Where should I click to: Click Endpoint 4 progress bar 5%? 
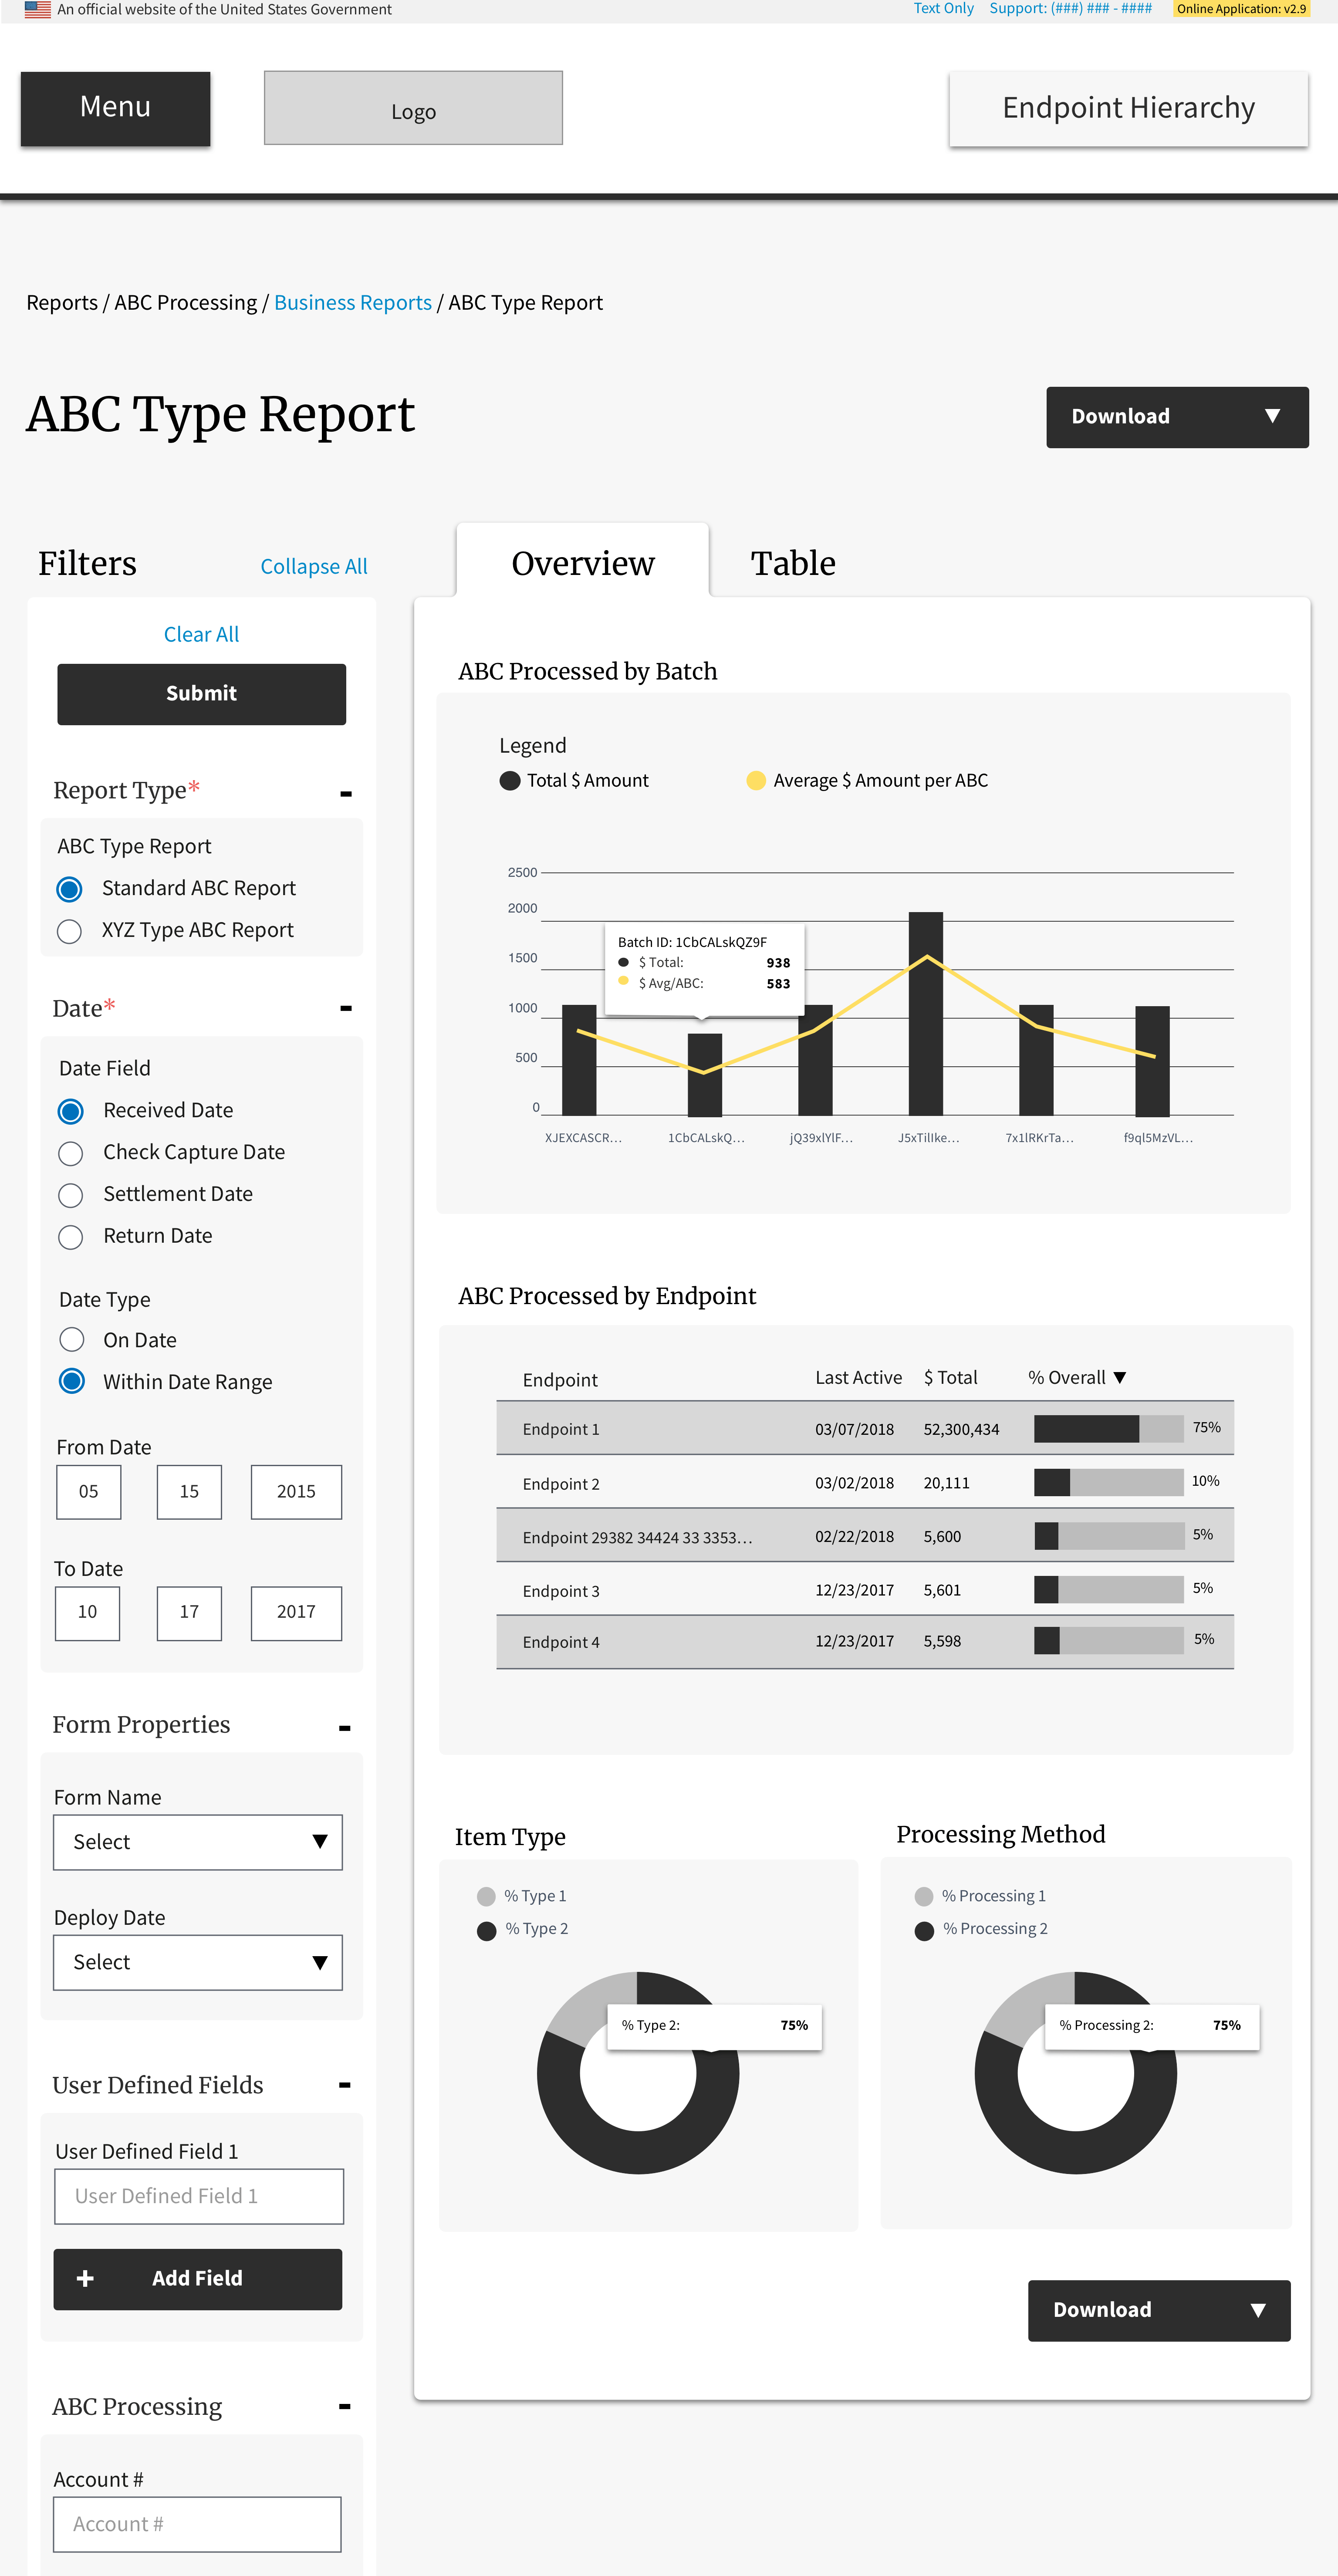pos(1108,1640)
